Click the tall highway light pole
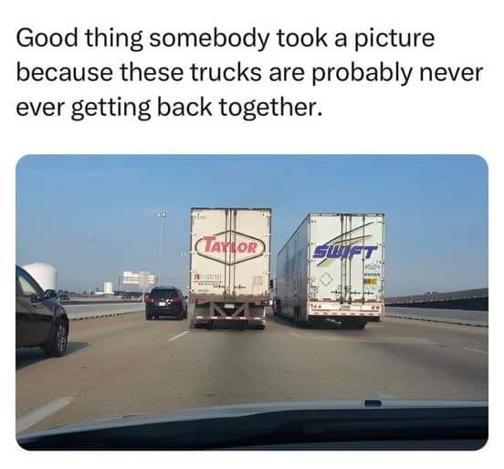The height and width of the screenshot is (469, 504). (162, 249)
